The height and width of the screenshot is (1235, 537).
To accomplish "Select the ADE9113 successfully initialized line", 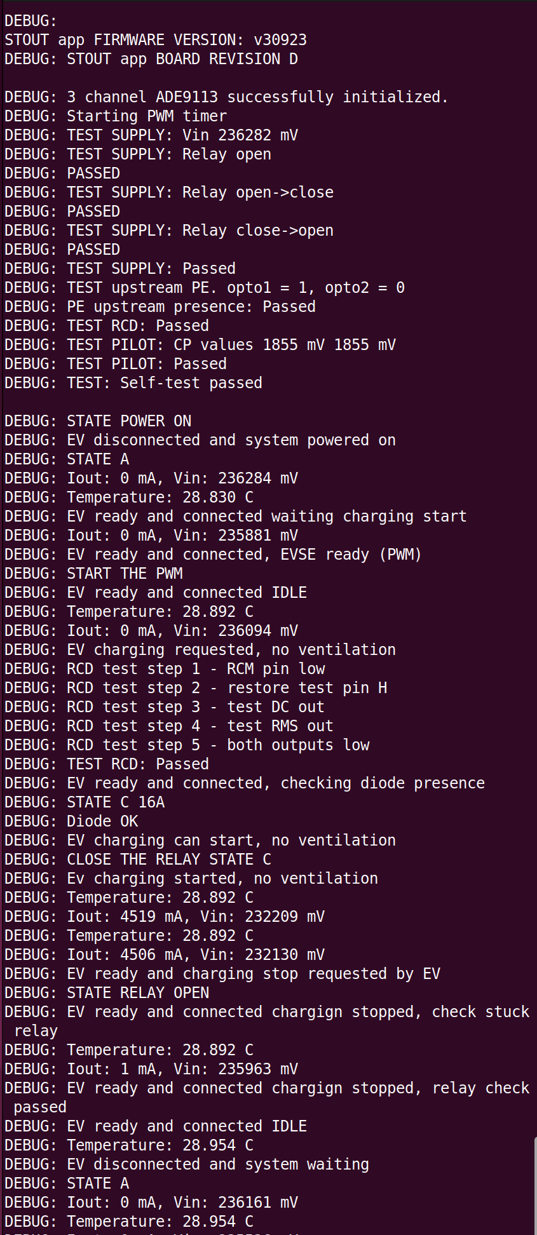I will 226,97.
